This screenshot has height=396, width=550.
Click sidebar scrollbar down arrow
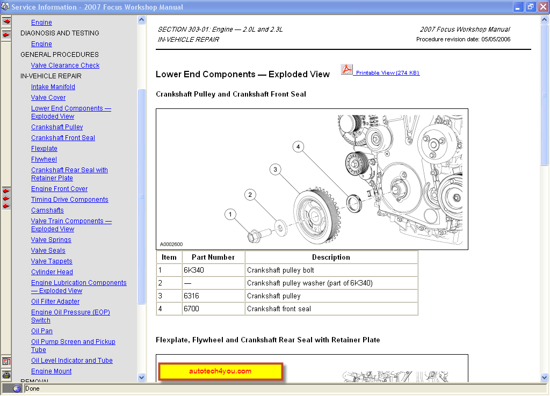[x=141, y=378]
